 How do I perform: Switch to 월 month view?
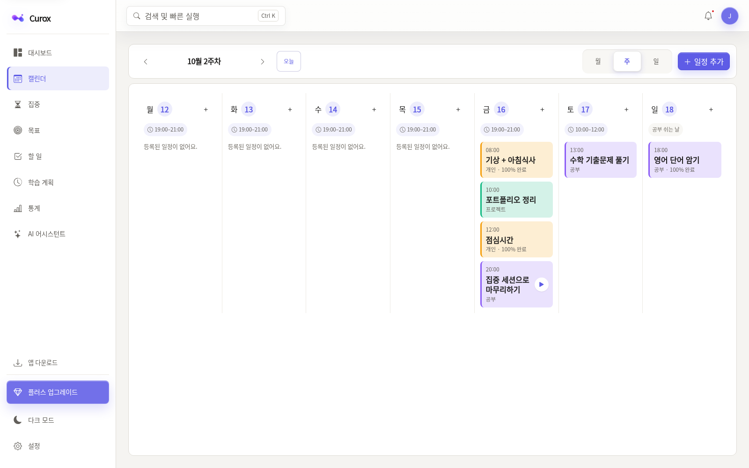598,61
